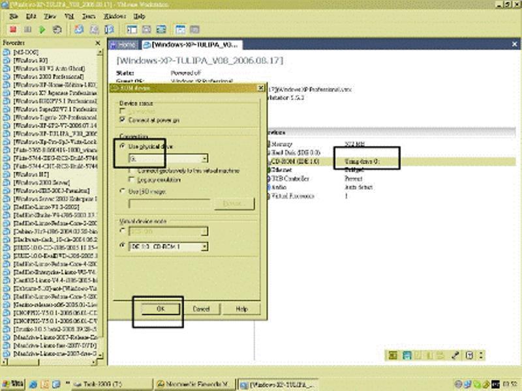This screenshot has height=391, width=522.
Task: Click the Reset virtual machine toolbar icon
Action: pos(57,29)
